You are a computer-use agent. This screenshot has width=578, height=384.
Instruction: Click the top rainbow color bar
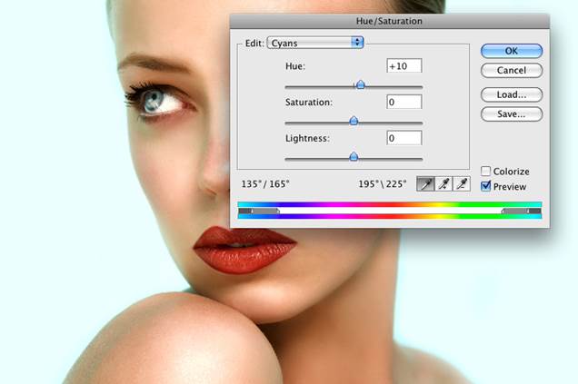[x=390, y=204]
